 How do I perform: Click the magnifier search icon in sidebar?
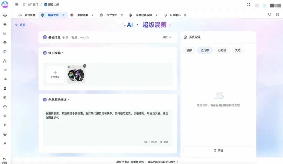click(x=5, y=97)
